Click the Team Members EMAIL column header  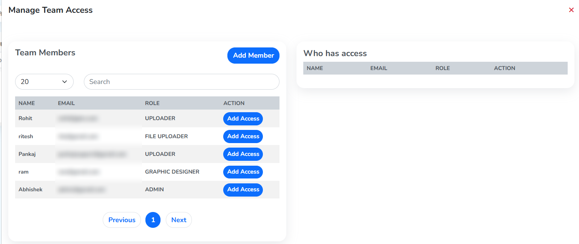click(66, 103)
